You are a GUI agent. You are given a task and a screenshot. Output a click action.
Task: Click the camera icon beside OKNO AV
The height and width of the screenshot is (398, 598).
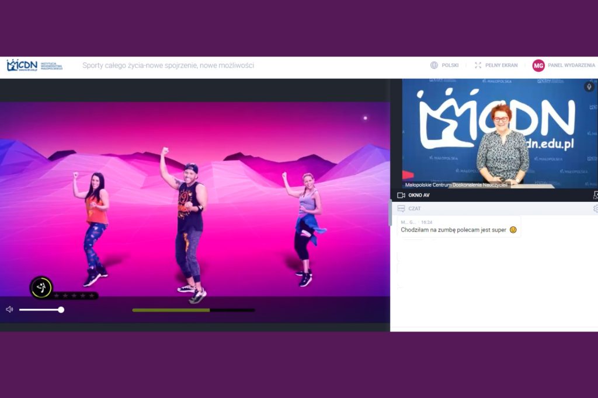tap(401, 195)
